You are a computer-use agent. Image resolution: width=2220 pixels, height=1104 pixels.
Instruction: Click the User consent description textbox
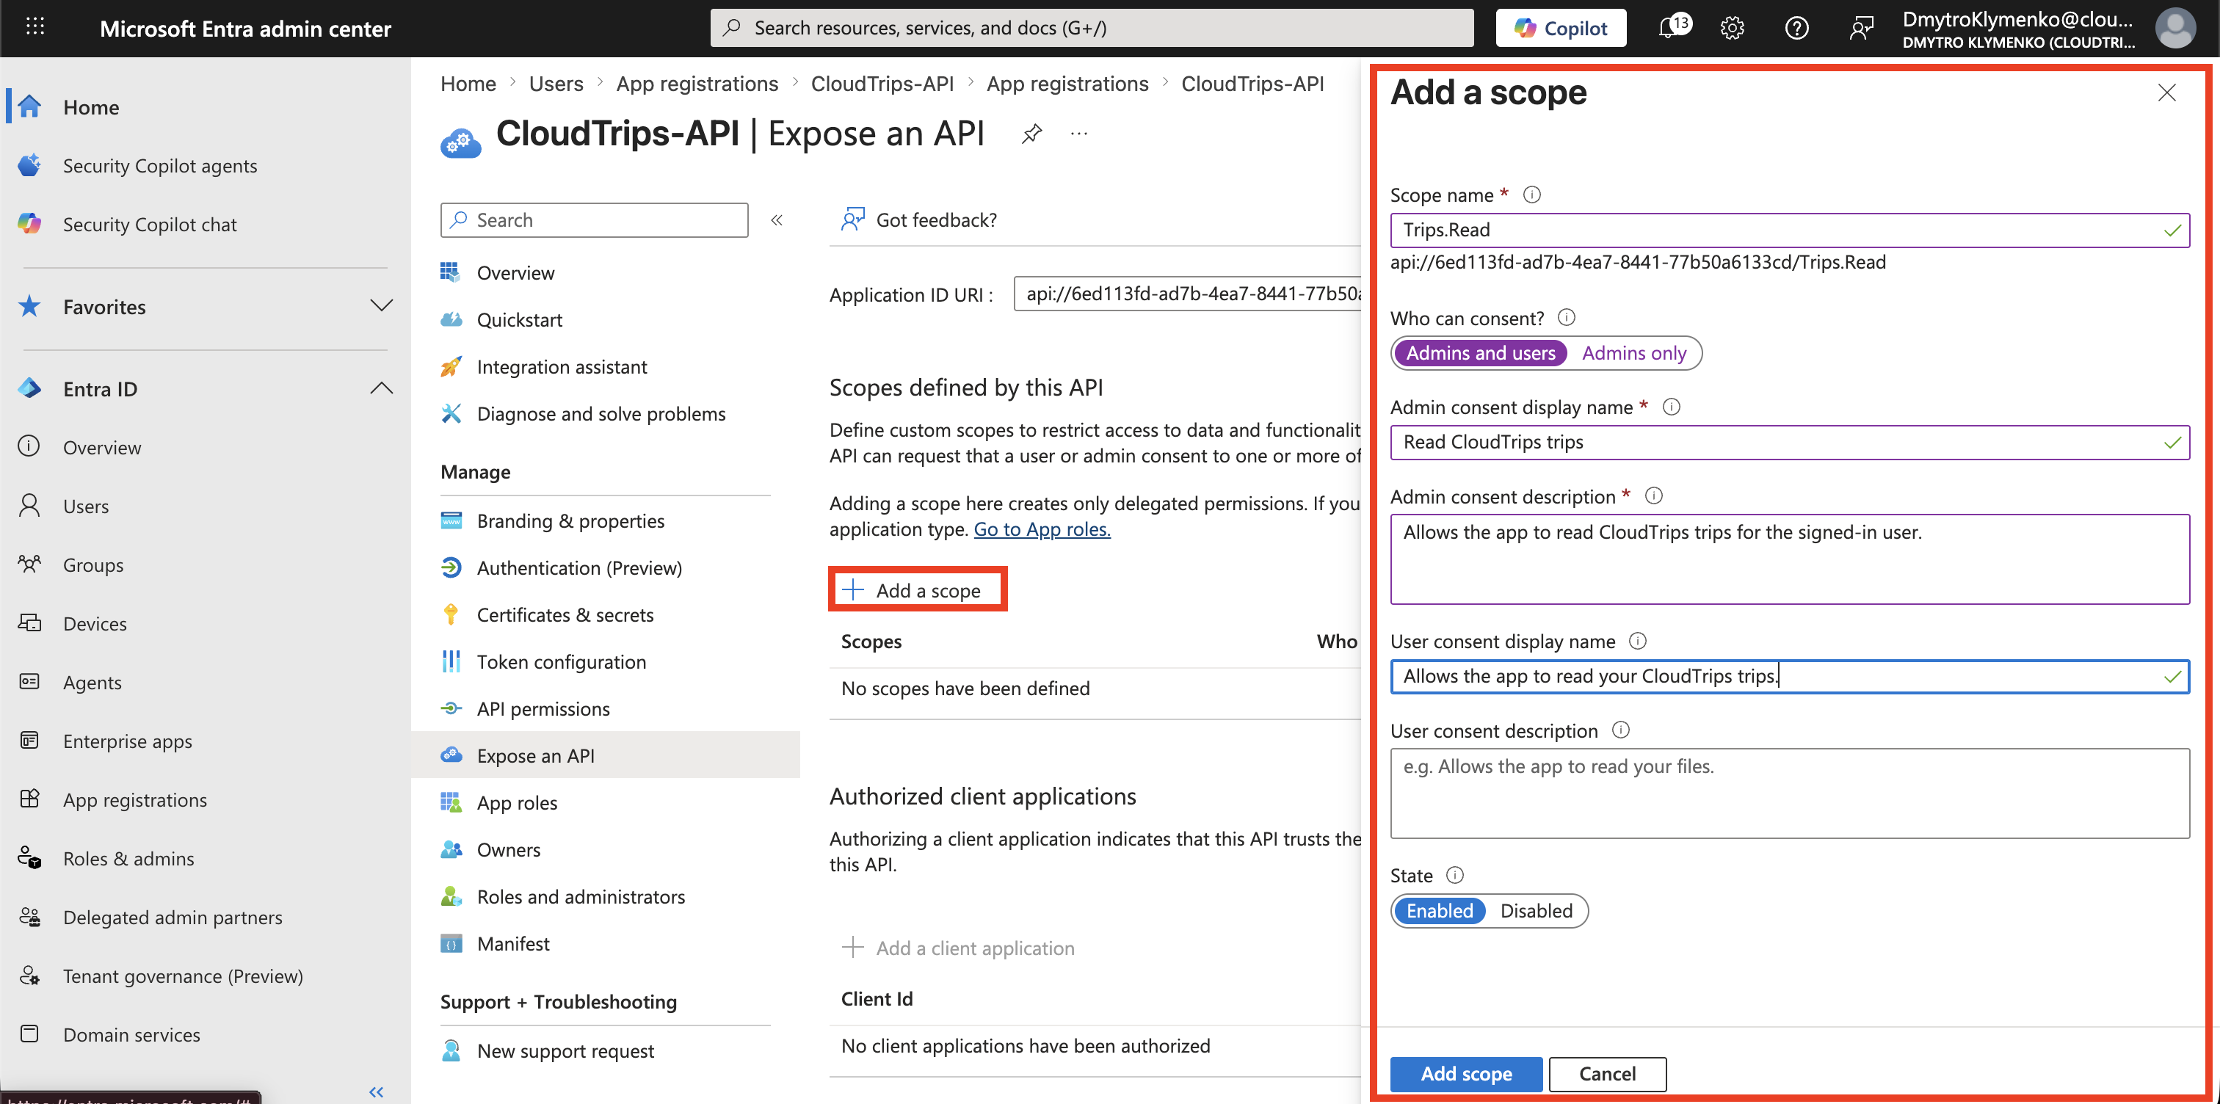1790,793
